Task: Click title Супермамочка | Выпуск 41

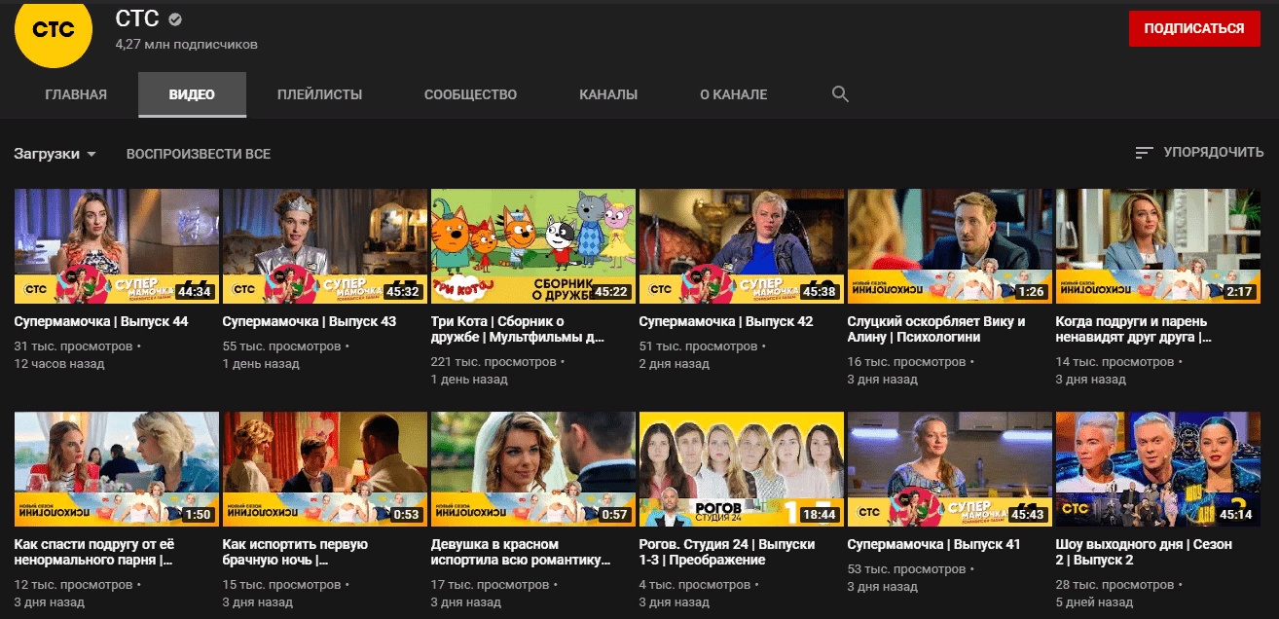Action: click(x=934, y=545)
